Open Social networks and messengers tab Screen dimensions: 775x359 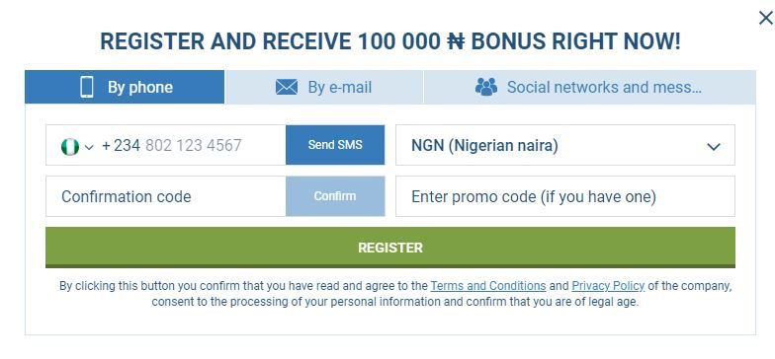[x=589, y=87]
